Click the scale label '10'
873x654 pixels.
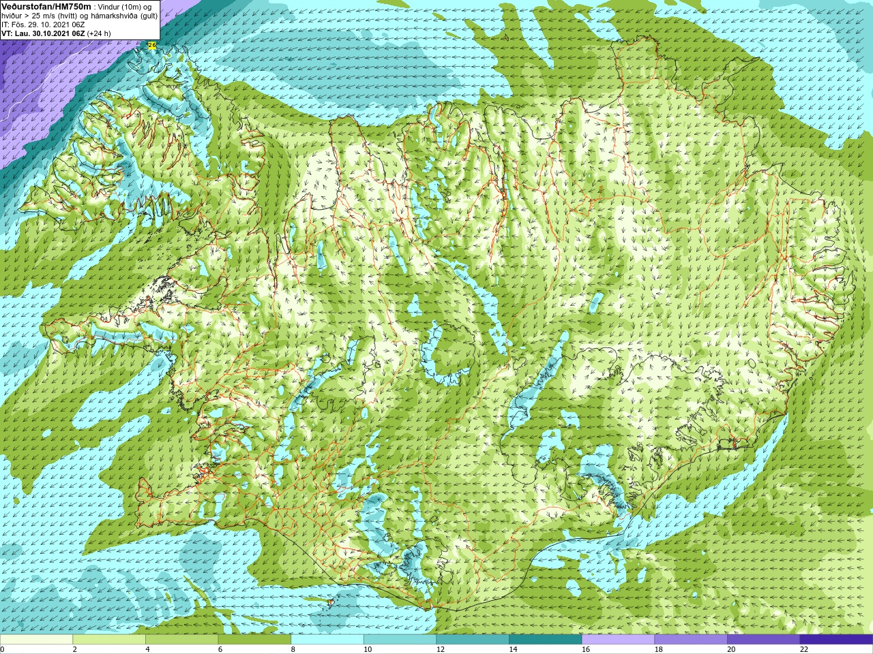point(368,649)
